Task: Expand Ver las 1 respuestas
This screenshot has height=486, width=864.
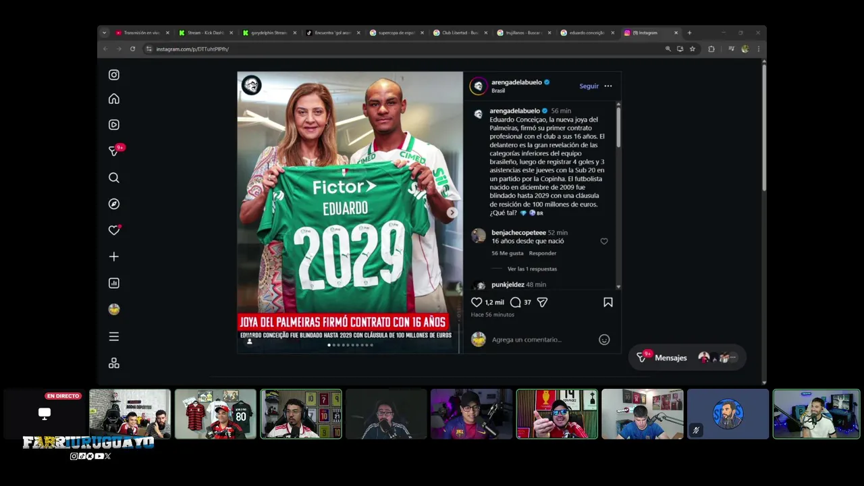Action: tap(532, 269)
